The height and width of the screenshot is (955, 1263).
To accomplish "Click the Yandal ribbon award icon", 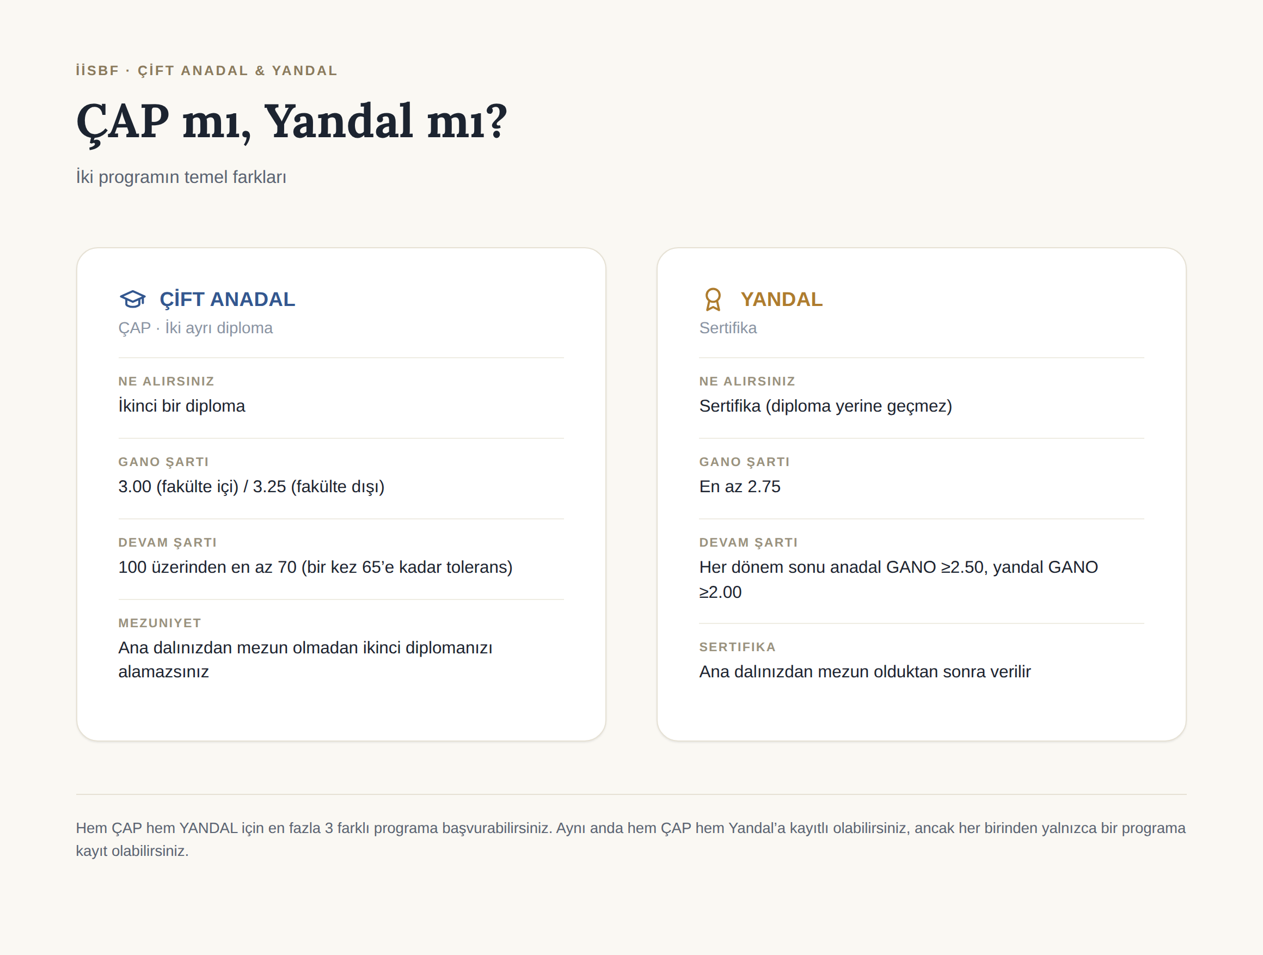I will [x=713, y=299].
